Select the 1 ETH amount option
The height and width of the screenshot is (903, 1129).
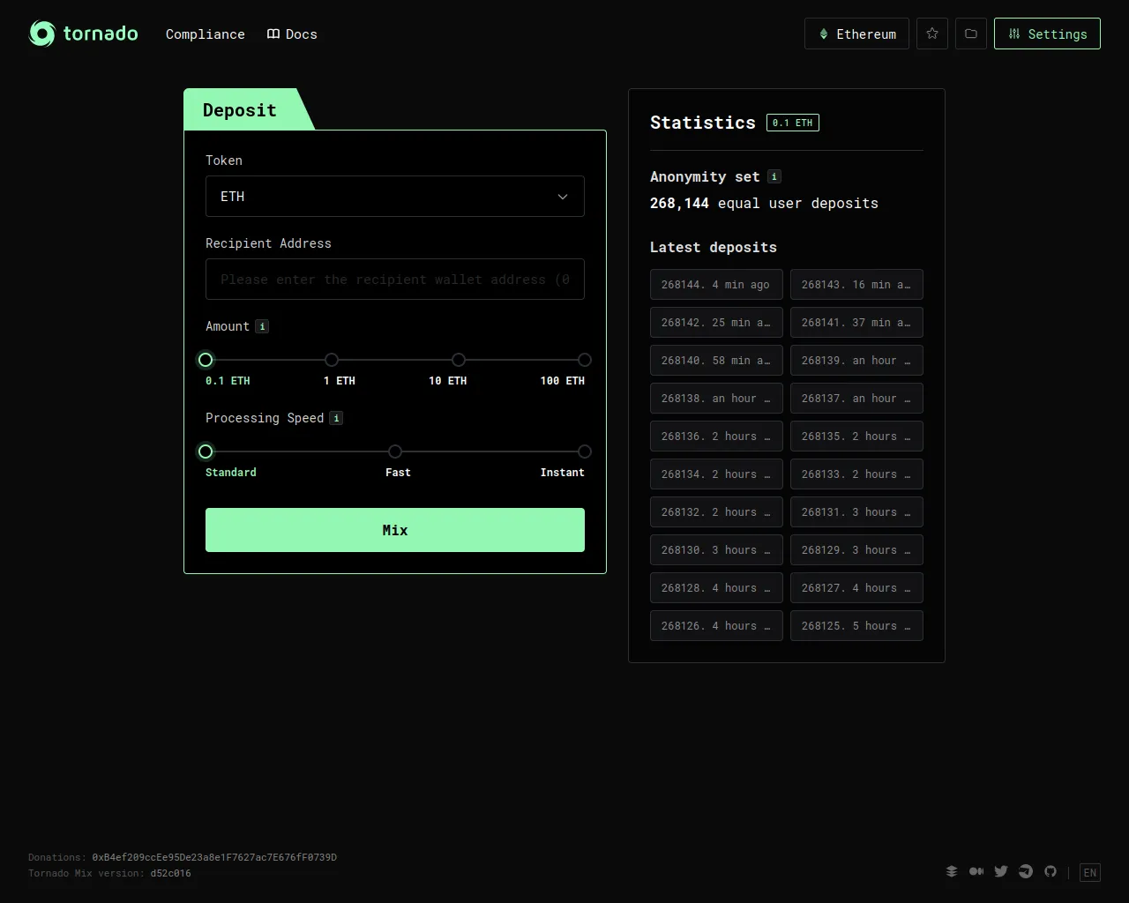tap(332, 360)
